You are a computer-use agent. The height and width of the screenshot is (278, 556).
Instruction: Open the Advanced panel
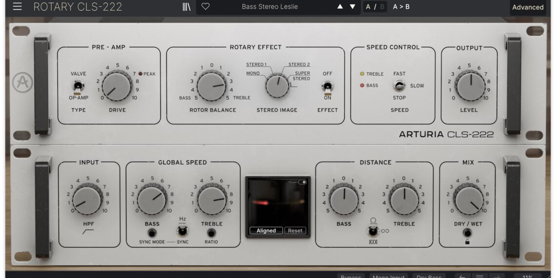coord(528,7)
